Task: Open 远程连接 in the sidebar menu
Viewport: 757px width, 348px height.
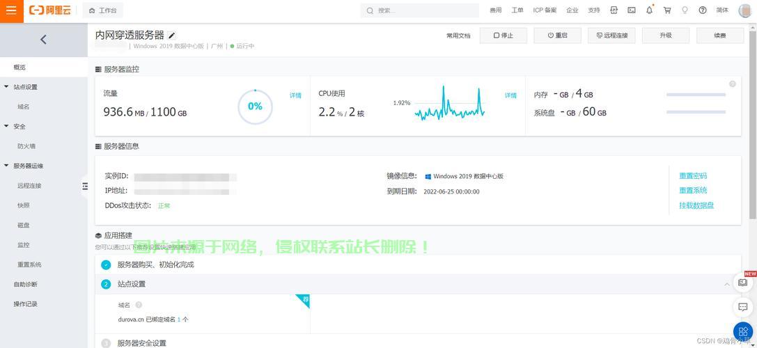Action: pos(29,186)
